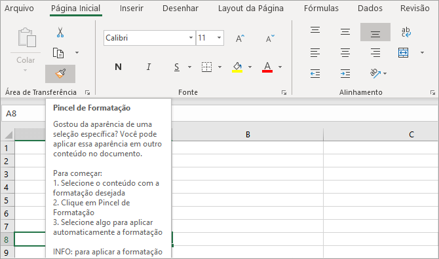439x259 pixels.
Task: Open the Arquivo tab
Action: [19, 9]
